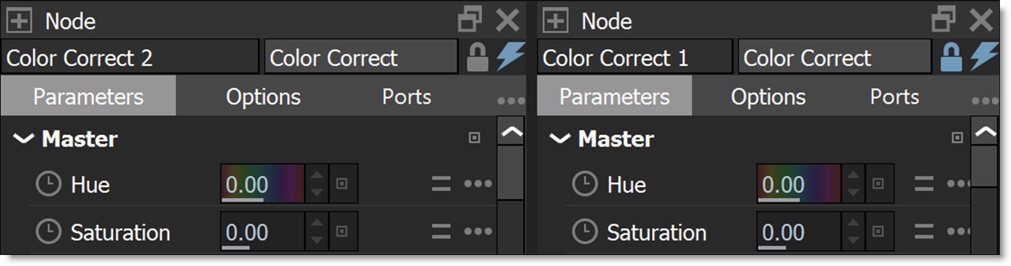Undock the left Node panel
This screenshot has width=1011, height=266.
coord(470,20)
